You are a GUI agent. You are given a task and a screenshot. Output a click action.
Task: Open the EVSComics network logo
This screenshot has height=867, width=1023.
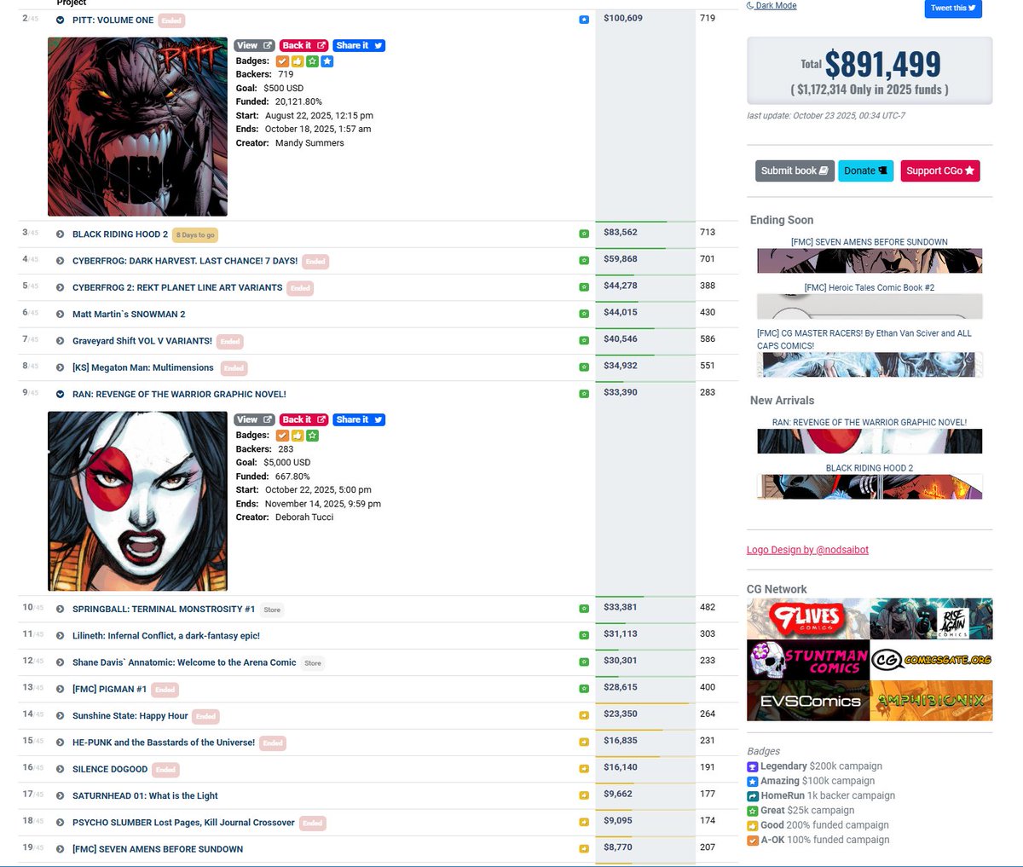808,701
